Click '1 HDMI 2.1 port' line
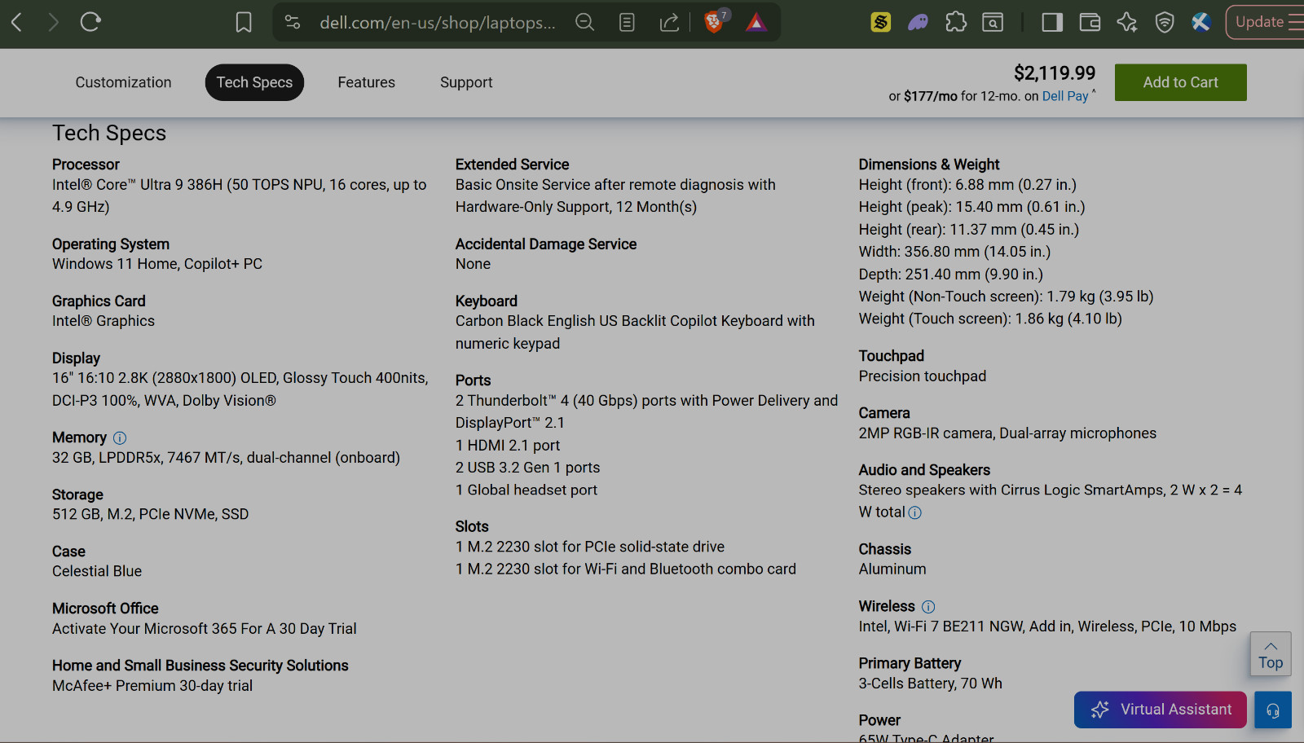 coord(508,446)
